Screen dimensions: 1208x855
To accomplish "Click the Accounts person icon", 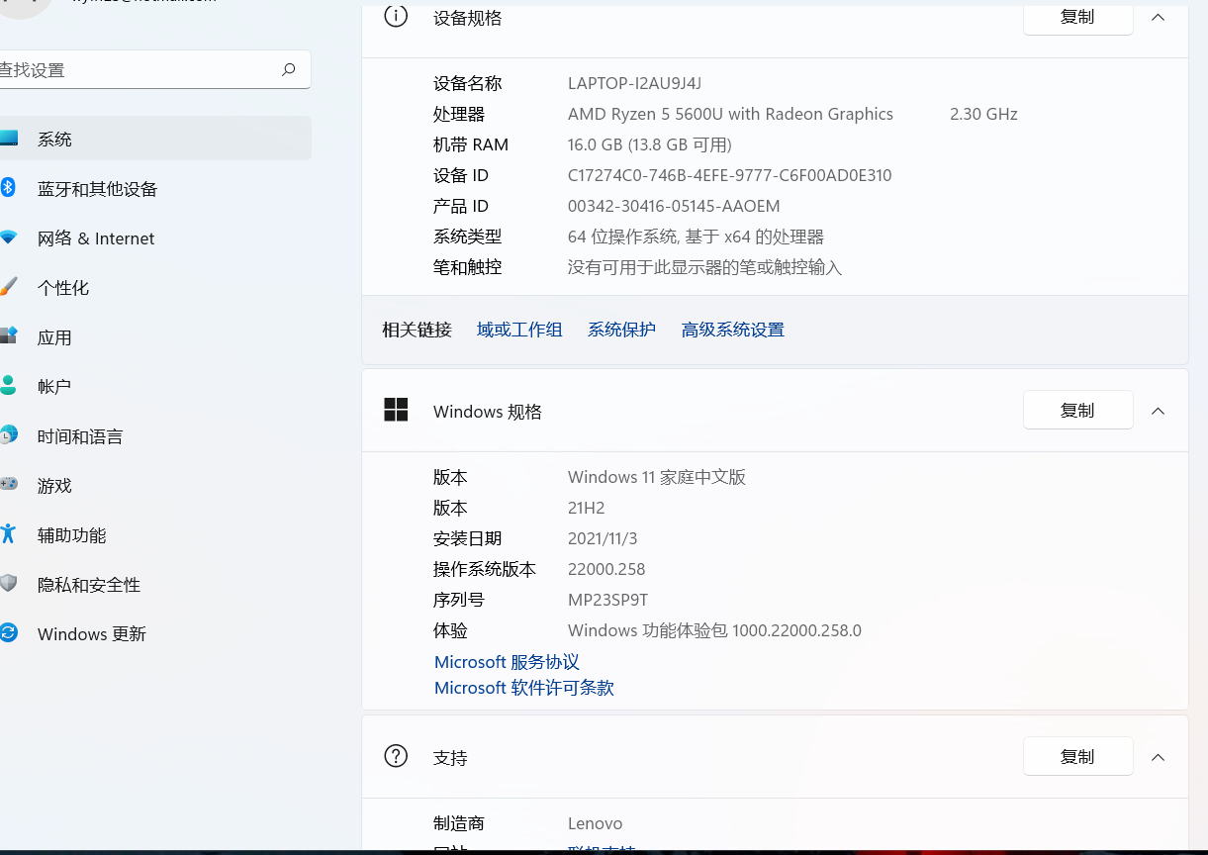I will coord(8,385).
